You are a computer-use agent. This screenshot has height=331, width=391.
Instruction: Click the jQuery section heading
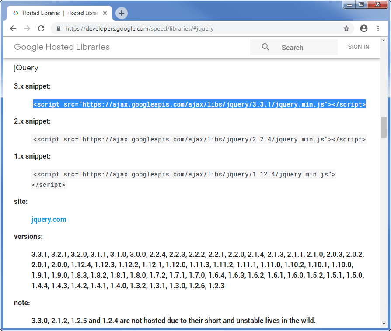[26, 68]
